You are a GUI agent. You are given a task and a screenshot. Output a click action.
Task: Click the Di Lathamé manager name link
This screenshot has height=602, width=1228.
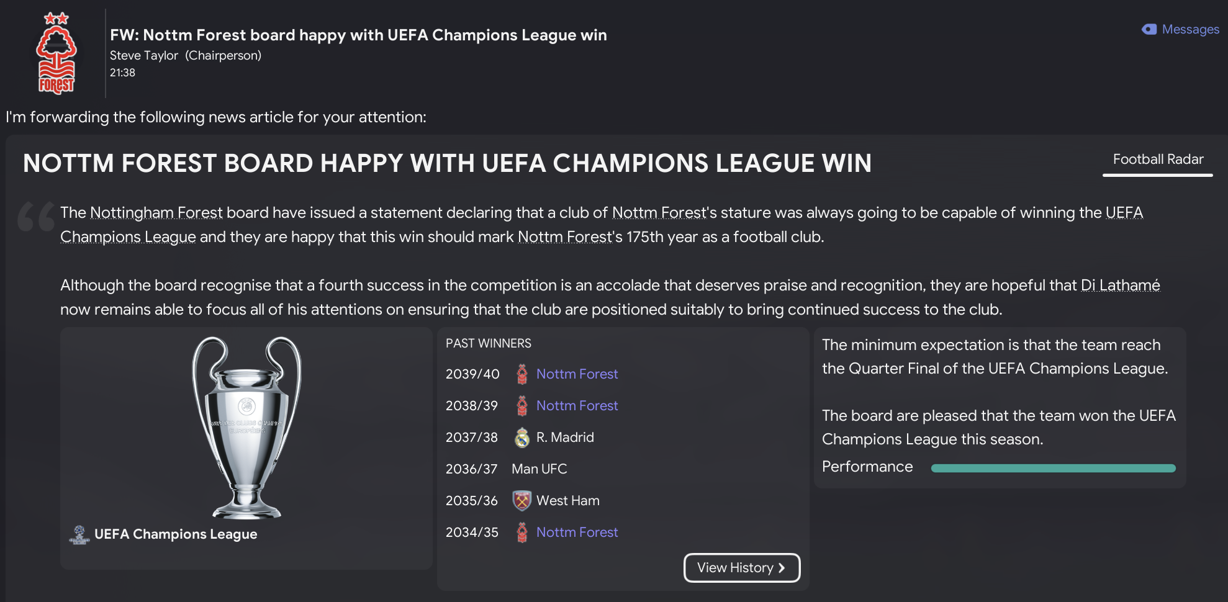point(1120,285)
